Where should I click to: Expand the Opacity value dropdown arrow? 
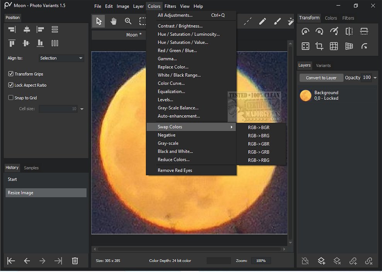(375, 78)
